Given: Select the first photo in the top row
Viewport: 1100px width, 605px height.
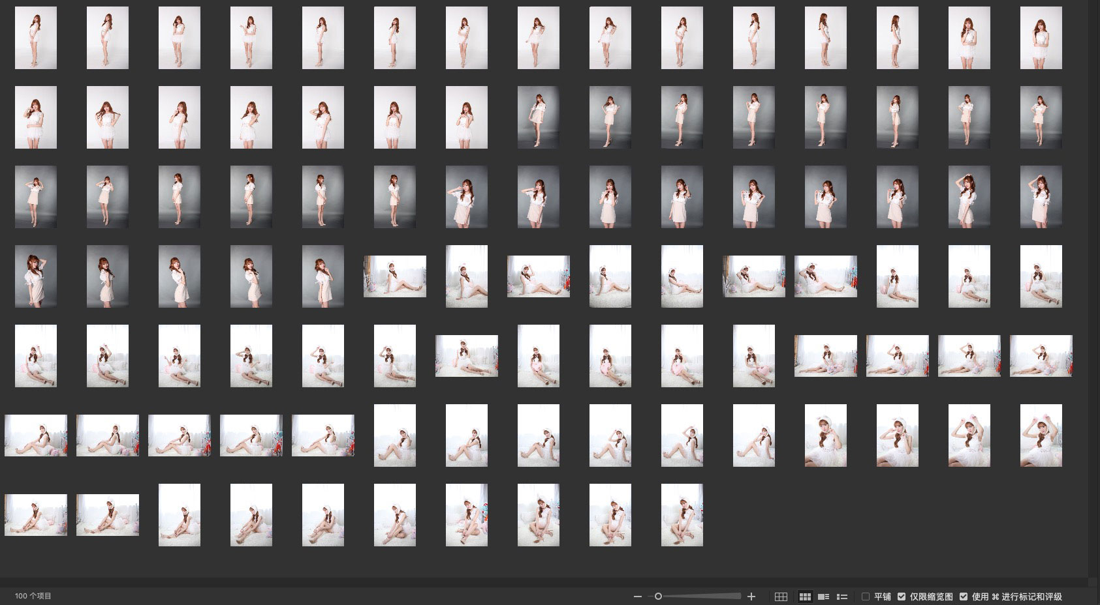Looking at the screenshot, I should point(36,38).
